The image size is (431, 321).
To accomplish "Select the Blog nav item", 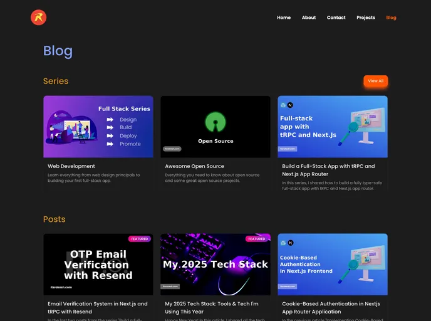I will point(391,18).
